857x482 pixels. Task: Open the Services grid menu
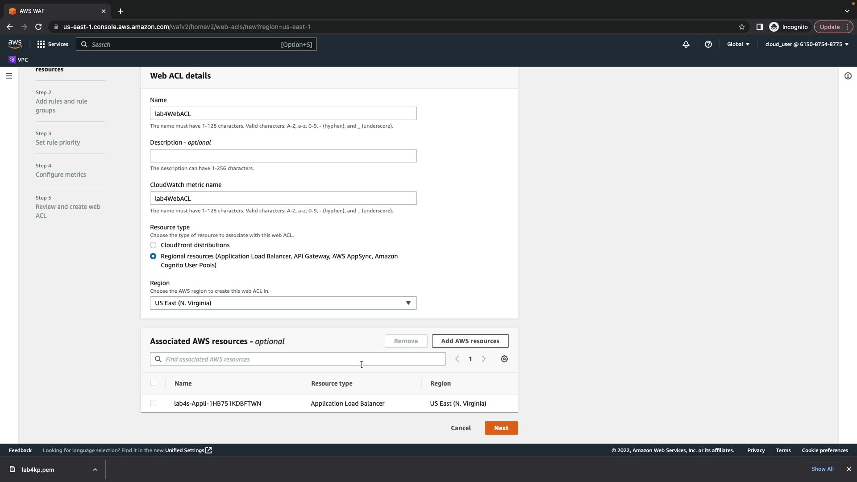(x=53, y=44)
